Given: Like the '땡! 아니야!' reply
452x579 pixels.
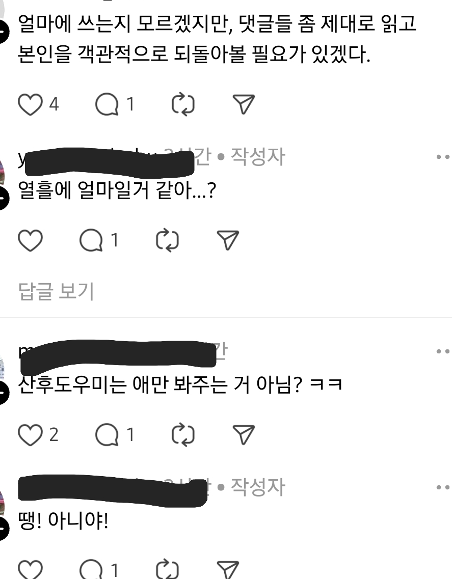Looking at the screenshot, I should click(30, 570).
